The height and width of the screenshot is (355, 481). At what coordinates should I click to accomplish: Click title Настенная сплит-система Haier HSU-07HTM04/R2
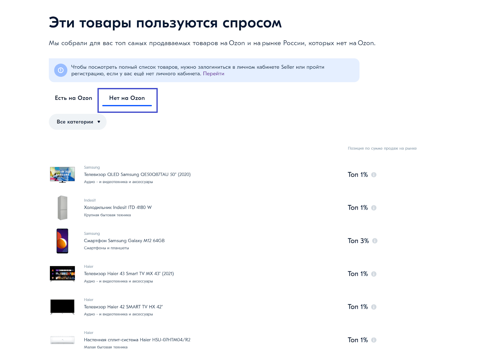coord(137,340)
